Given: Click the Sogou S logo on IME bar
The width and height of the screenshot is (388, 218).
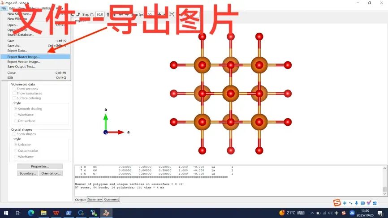Looking at the screenshot, I should (x=337, y=203).
